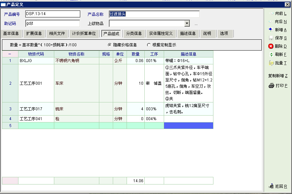Click the 新增 (add new) icon
The image size is (292, 194).
click(271, 30)
